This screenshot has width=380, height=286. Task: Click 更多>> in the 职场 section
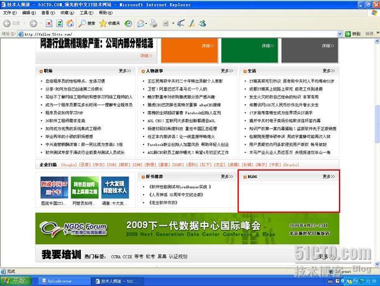pyautogui.click(x=125, y=71)
